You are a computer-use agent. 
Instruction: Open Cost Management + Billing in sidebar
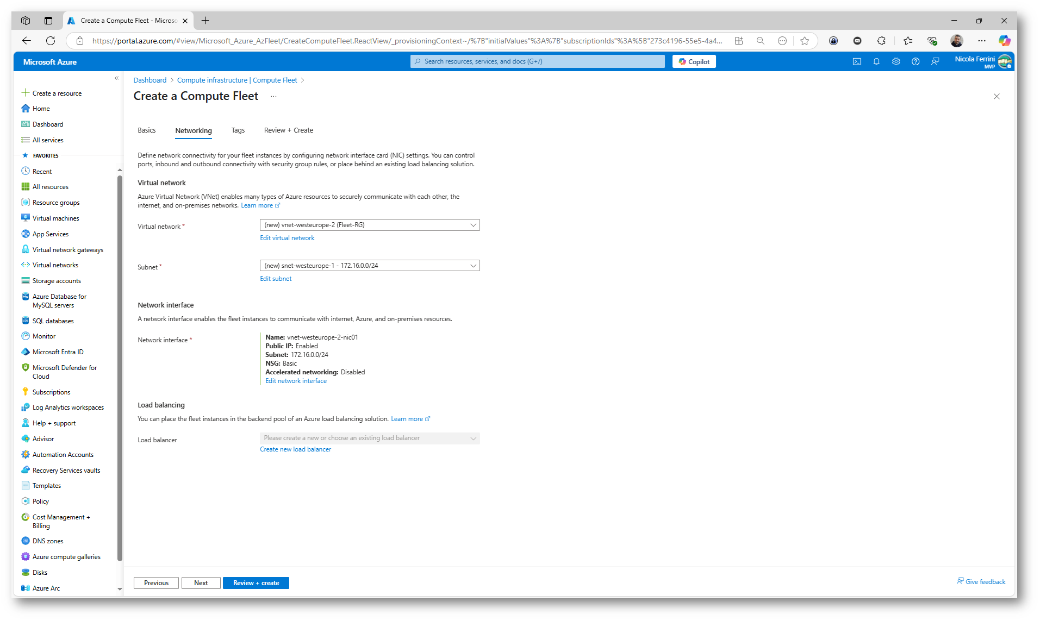[x=61, y=521]
